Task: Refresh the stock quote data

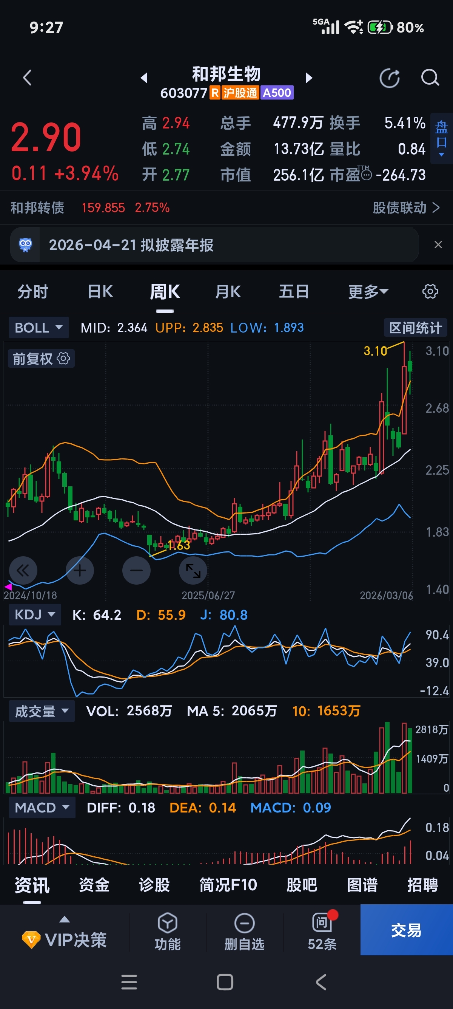Action: (x=390, y=77)
